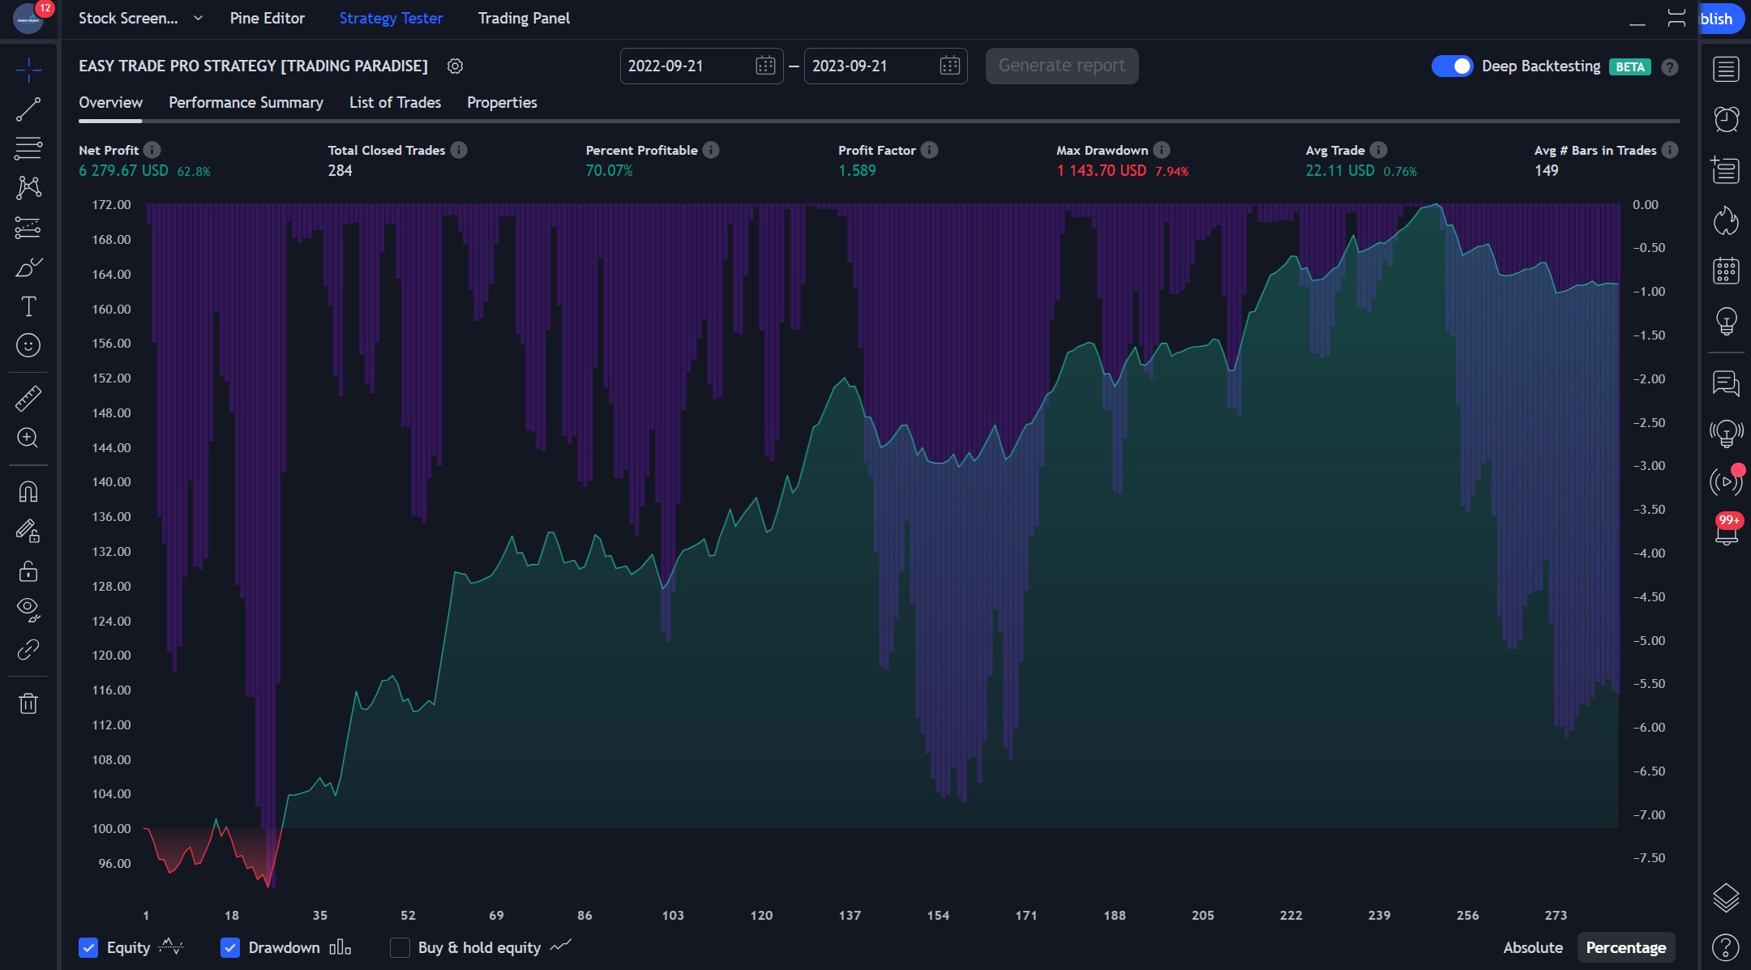Switch to Performance Summary tab
1751x970 pixels.
coord(246,102)
